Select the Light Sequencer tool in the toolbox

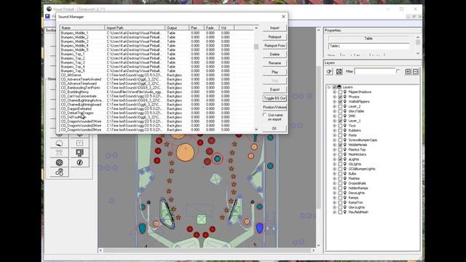point(79,153)
